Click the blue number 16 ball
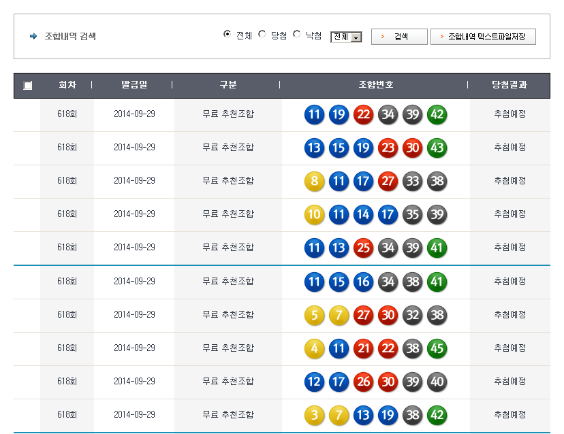564x434 pixels. pos(363,281)
